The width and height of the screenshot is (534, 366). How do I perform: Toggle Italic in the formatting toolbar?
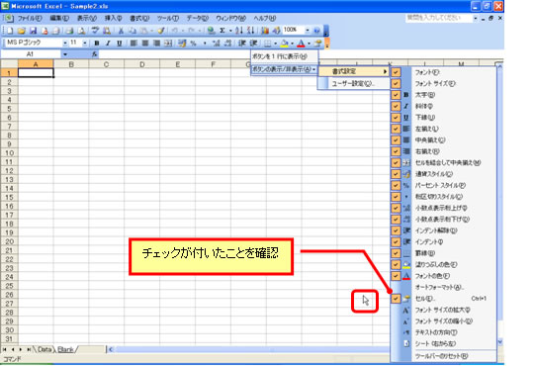click(x=108, y=44)
